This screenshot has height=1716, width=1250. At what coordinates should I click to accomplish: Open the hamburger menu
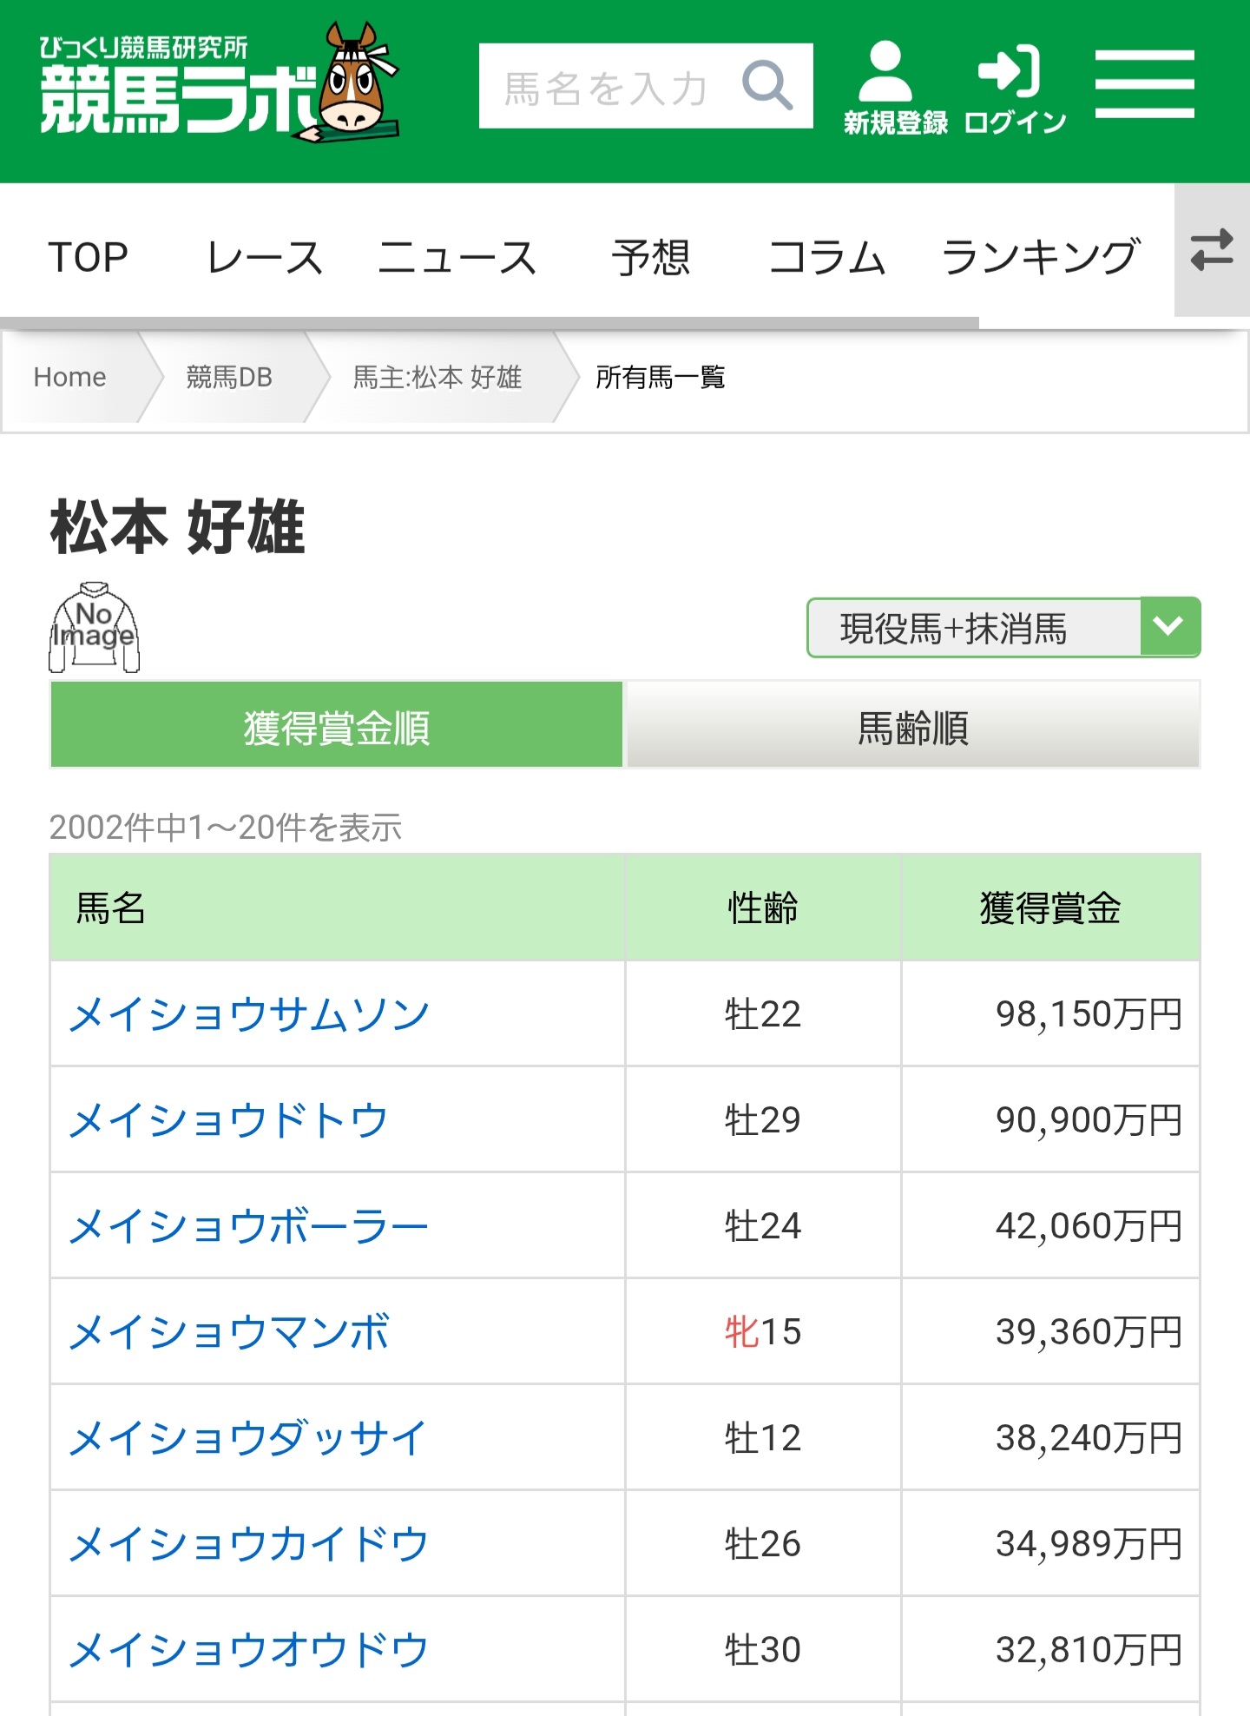click(x=1144, y=84)
